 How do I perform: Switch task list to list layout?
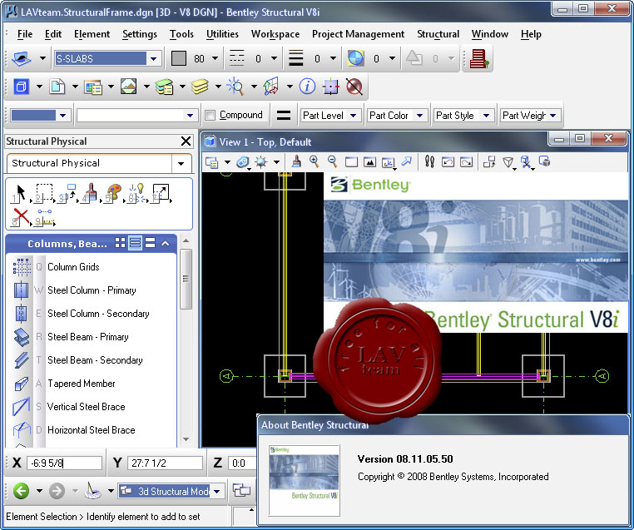click(135, 243)
